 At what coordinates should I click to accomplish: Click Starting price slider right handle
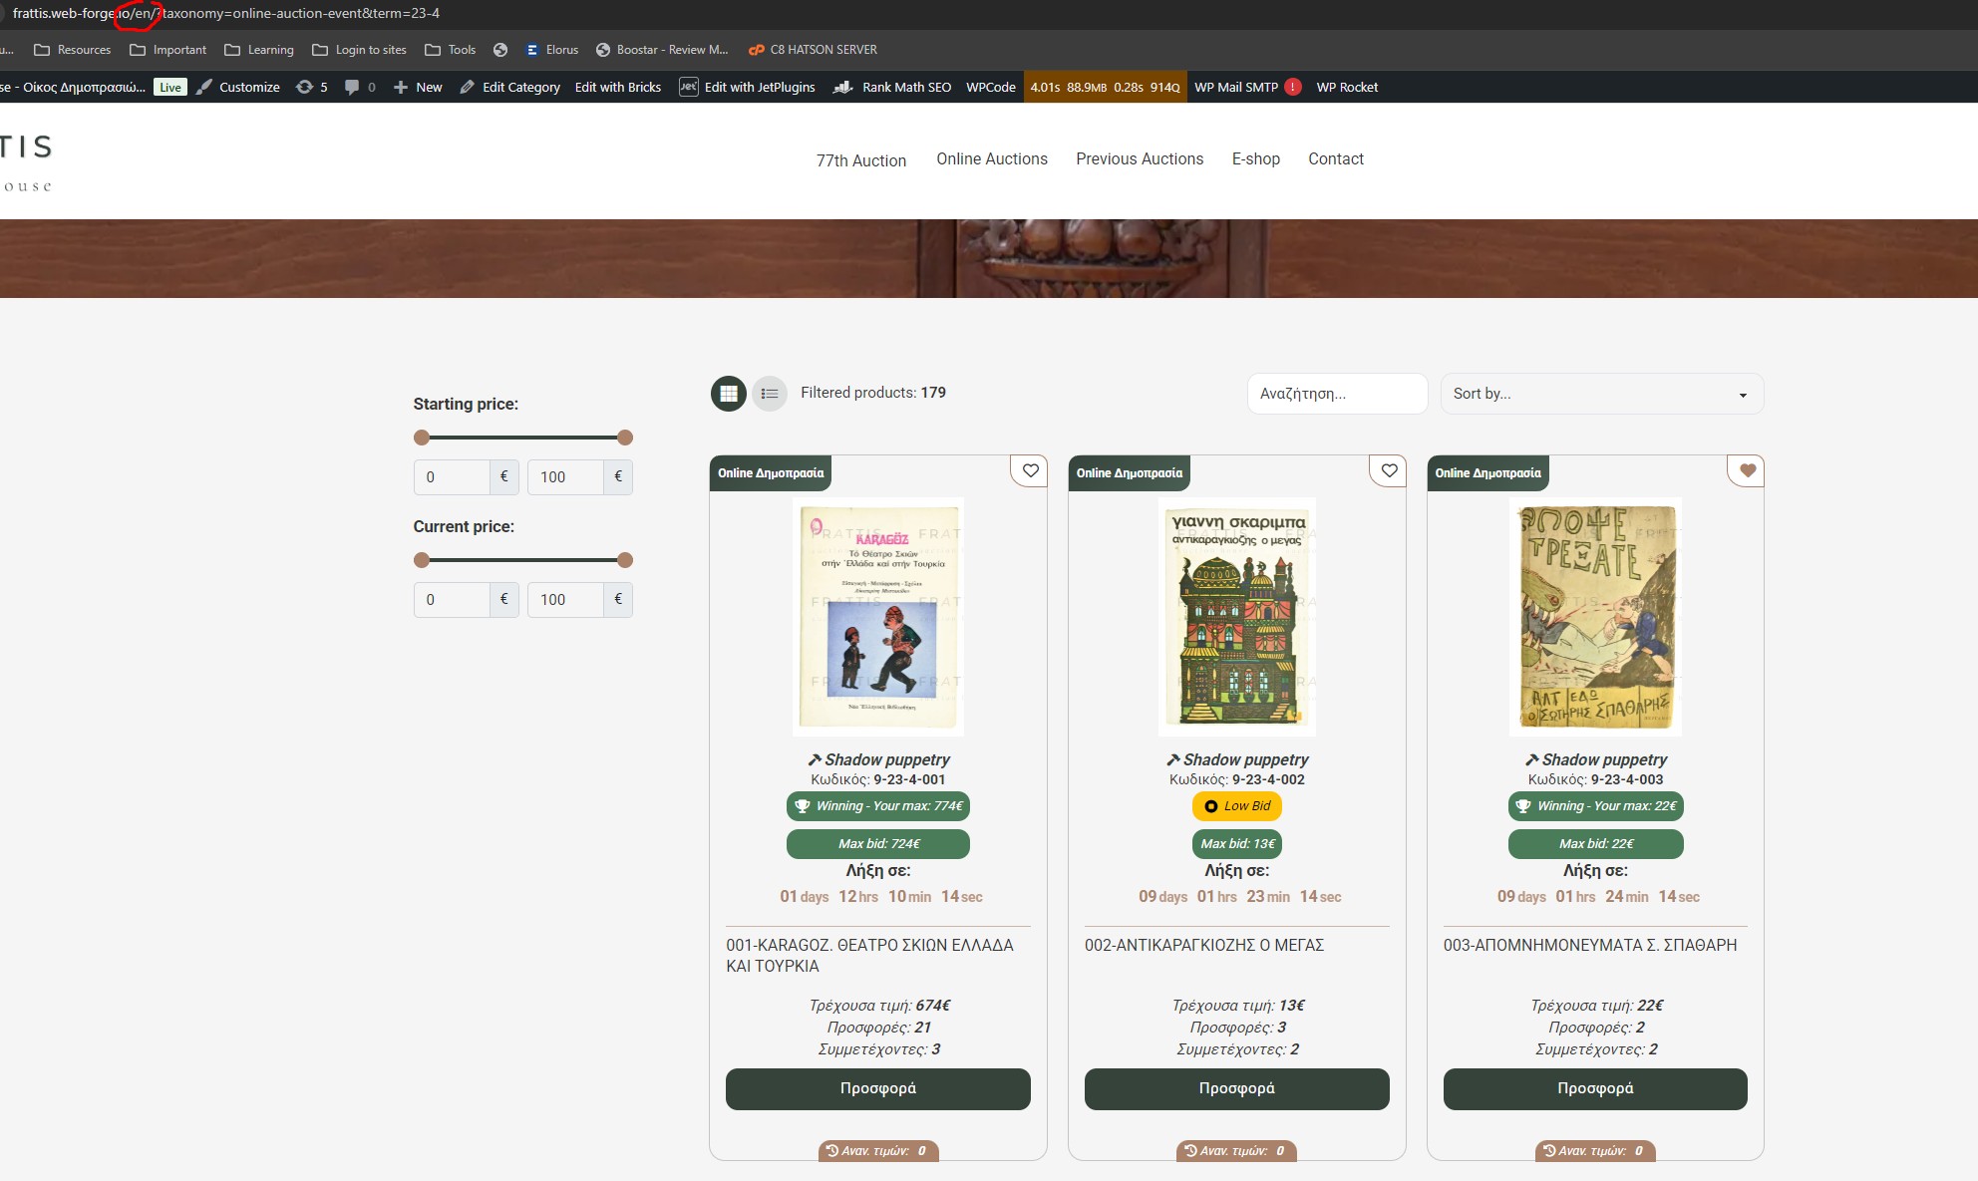click(x=625, y=438)
